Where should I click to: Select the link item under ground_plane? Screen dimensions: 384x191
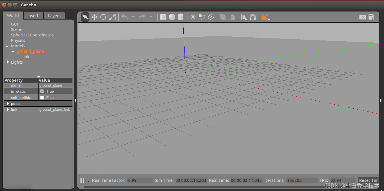click(26, 57)
